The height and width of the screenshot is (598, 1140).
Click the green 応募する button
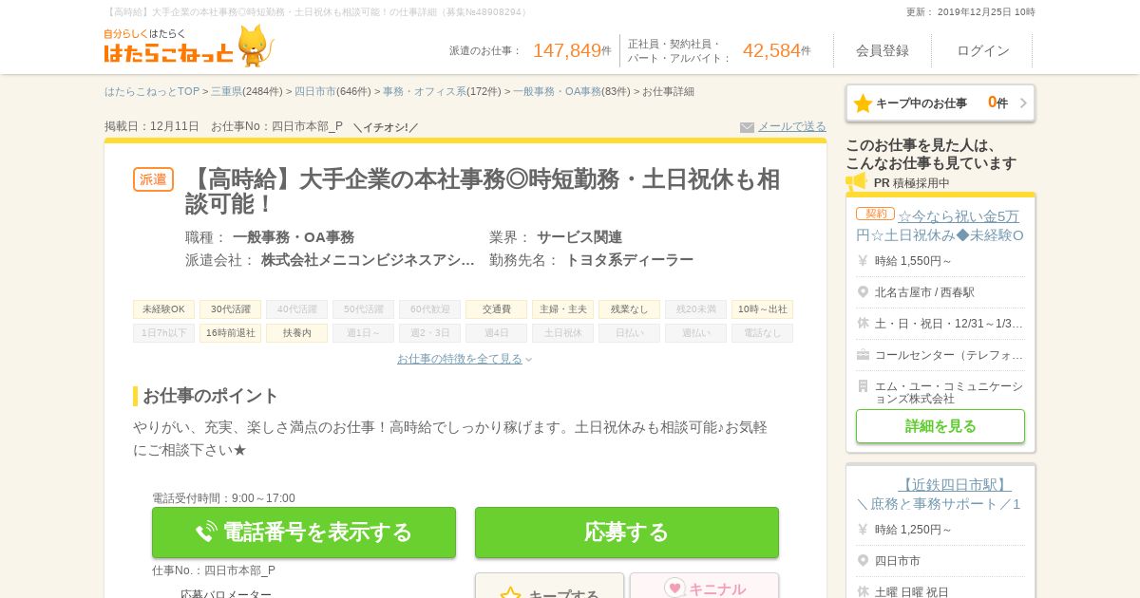pyautogui.click(x=627, y=533)
